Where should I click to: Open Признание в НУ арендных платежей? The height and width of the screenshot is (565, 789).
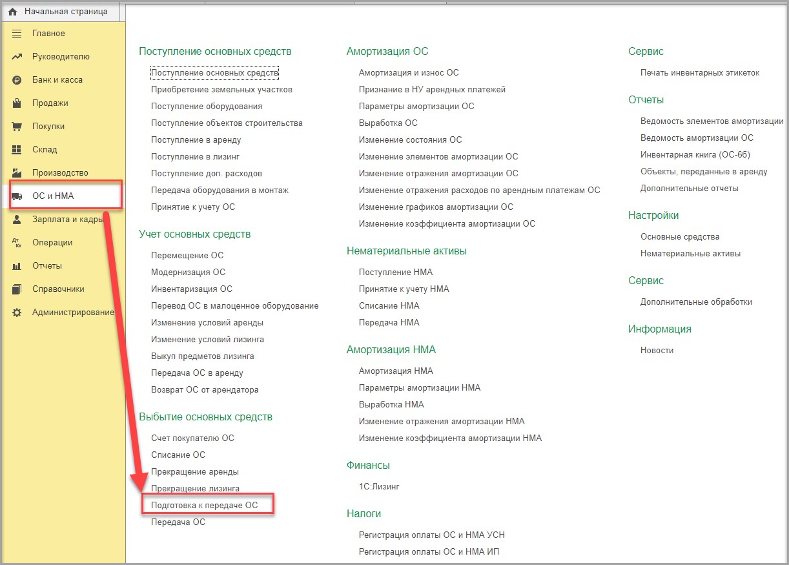[x=432, y=89]
